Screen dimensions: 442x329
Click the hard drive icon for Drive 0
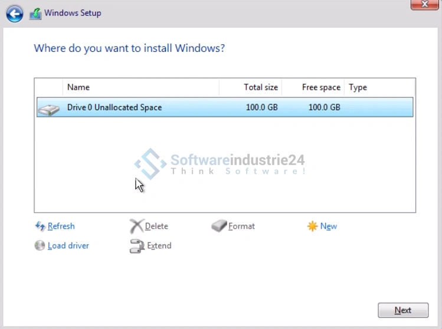point(49,108)
